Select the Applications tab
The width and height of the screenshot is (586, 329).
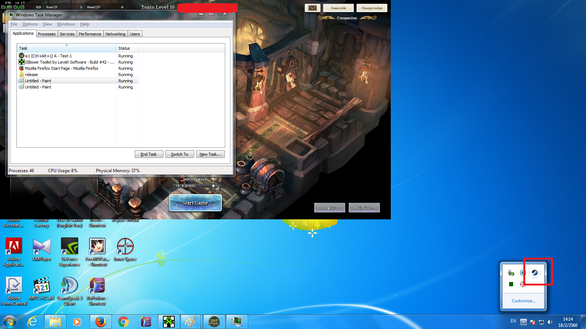coord(23,33)
